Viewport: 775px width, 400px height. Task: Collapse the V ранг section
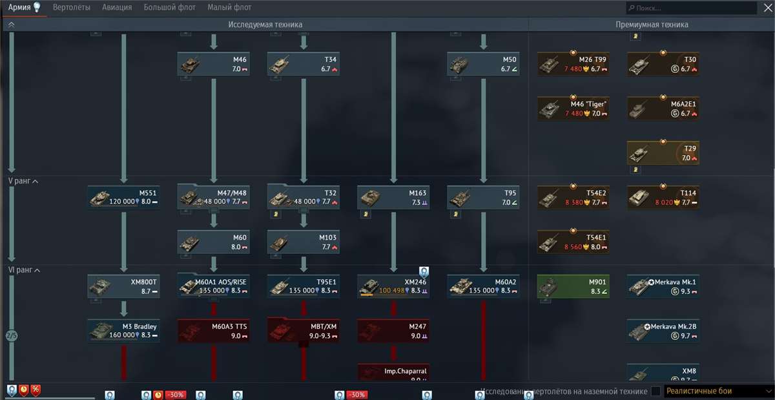point(22,181)
